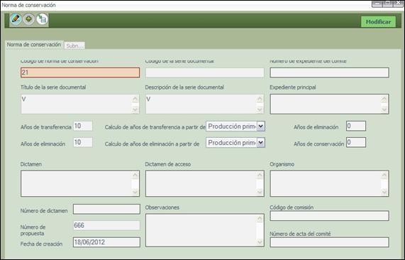Viewport: 405px width, 260px height.
Task: Click scroll-down arrow in the Observaciones box
Action: pyautogui.click(x=260, y=242)
